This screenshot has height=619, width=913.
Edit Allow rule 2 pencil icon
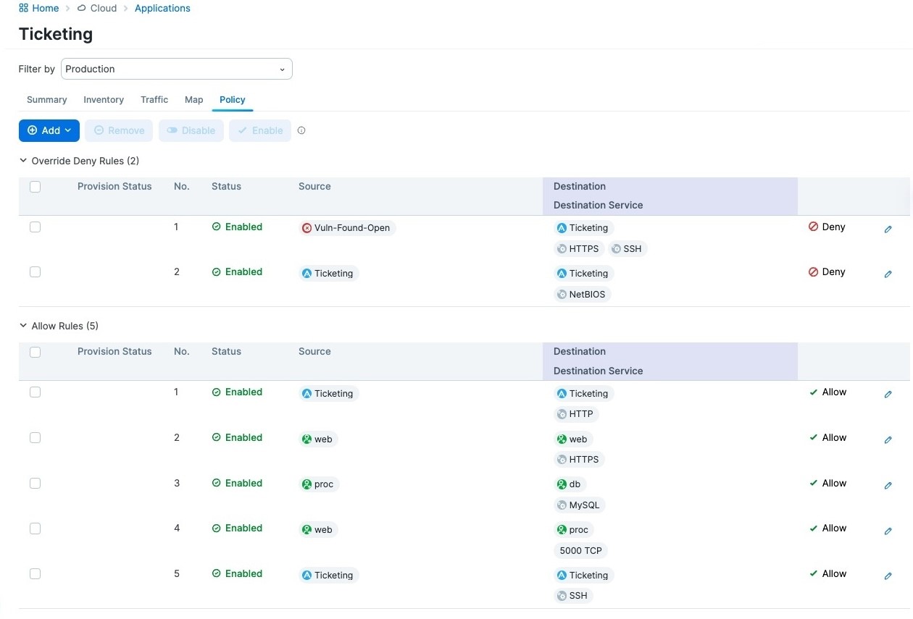pyautogui.click(x=888, y=440)
